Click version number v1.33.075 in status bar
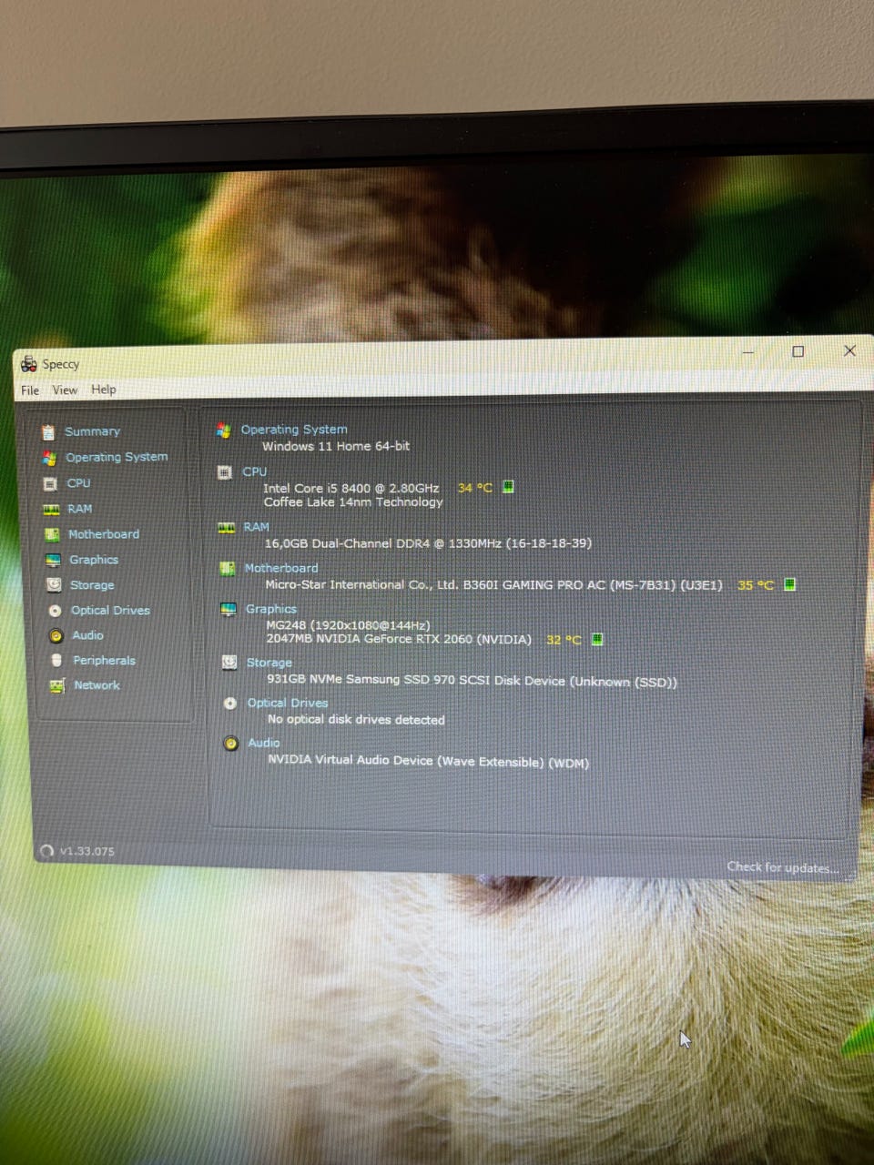This screenshot has width=874, height=1165. [x=87, y=851]
